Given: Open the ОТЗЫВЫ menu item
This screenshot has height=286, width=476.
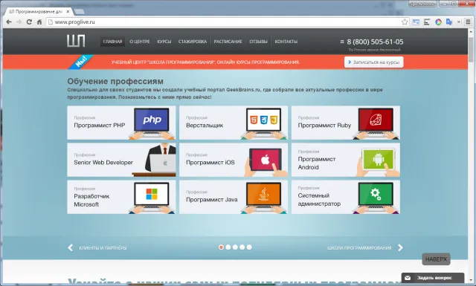Looking at the screenshot, I should point(258,42).
